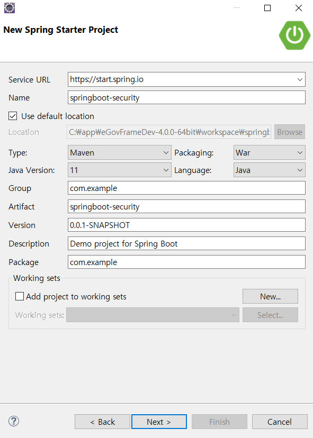313x438 pixels.
Task: Click the "New Spring Starter Project" title text
Action: coord(61,30)
